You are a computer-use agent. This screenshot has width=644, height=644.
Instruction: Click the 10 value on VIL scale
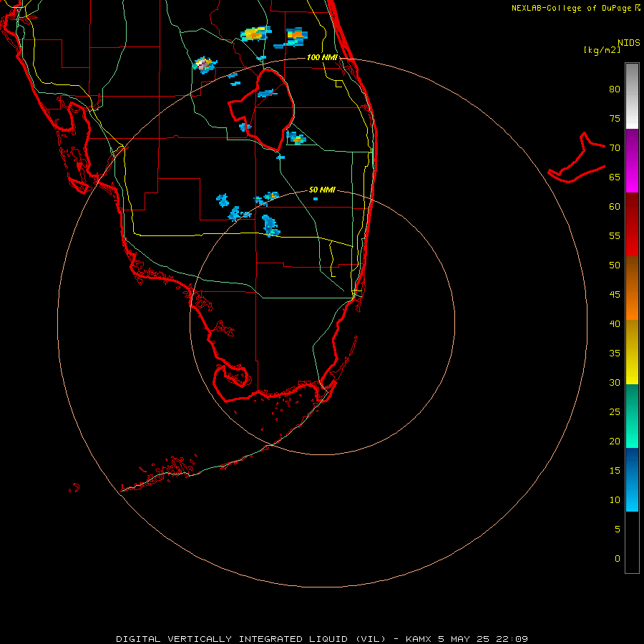[x=615, y=500]
